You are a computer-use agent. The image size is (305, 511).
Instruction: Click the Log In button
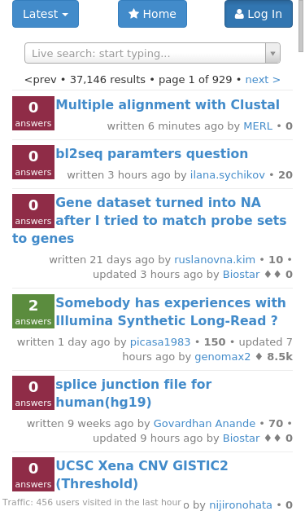pos(259,14)
